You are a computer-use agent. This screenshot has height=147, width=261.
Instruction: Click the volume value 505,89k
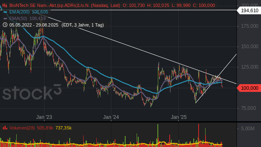(45, 128)
